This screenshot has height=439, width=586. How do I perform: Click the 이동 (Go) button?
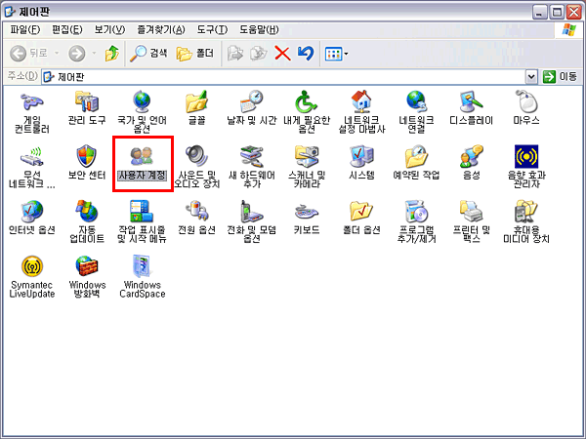[560, 76]
